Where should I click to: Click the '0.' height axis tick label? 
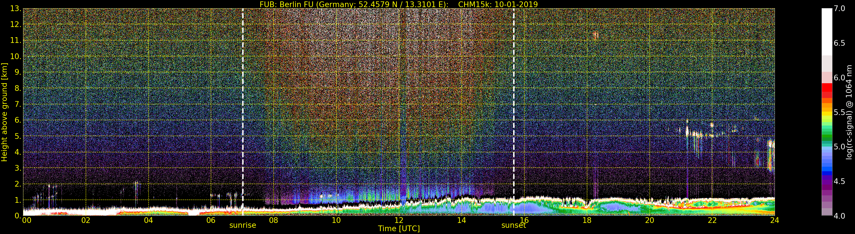click(18, 216)
